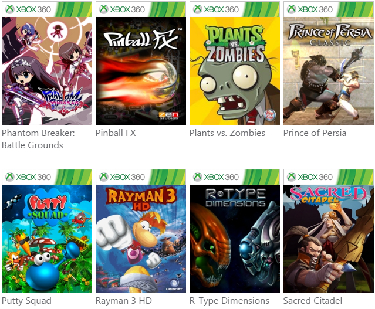Open the Putty Squad game cover
The width and height of the screenshot is (375, 309).
[47, 238]
